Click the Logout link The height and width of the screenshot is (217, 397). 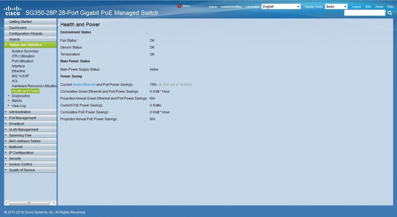coord(356,7)
